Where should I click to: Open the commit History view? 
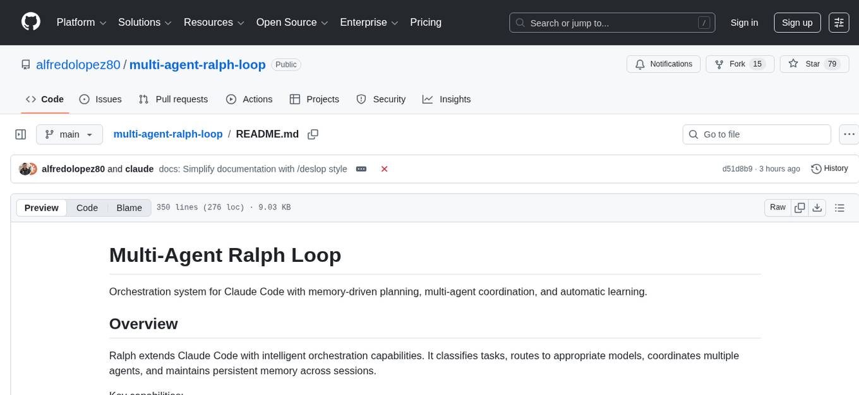point(829,168)
